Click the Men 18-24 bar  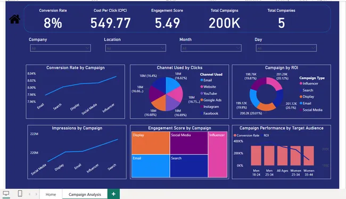256,155
